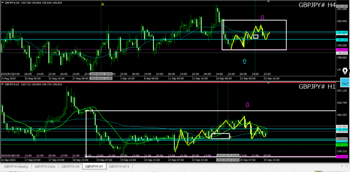Click the 199.545 cyan price label in H4

point(342,40)
